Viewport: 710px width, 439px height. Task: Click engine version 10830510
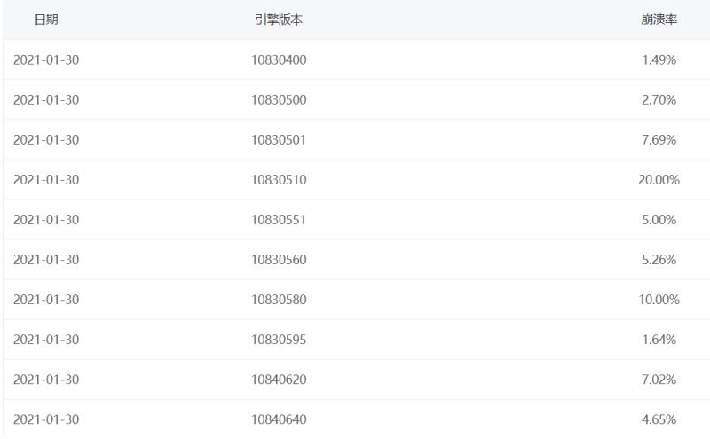(x=279, y=180)
